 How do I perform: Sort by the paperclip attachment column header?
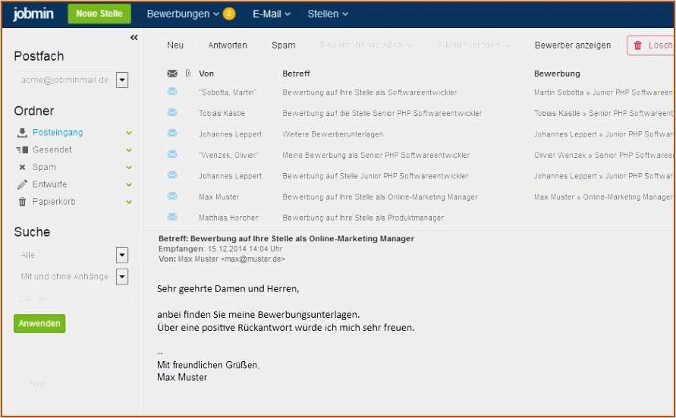(187, 74)
